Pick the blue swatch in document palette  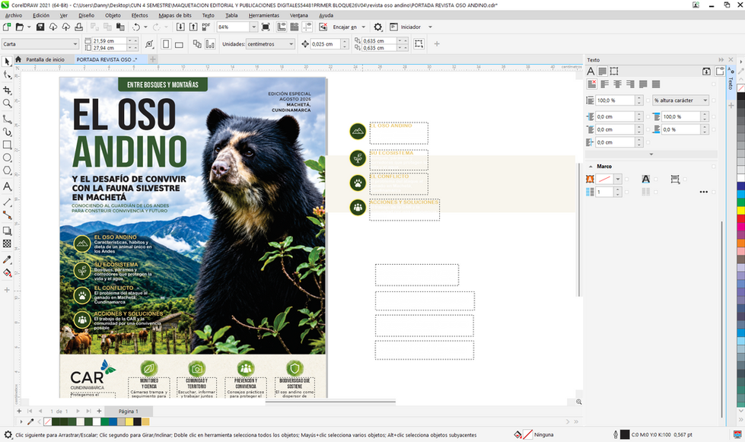coord(113,421)
